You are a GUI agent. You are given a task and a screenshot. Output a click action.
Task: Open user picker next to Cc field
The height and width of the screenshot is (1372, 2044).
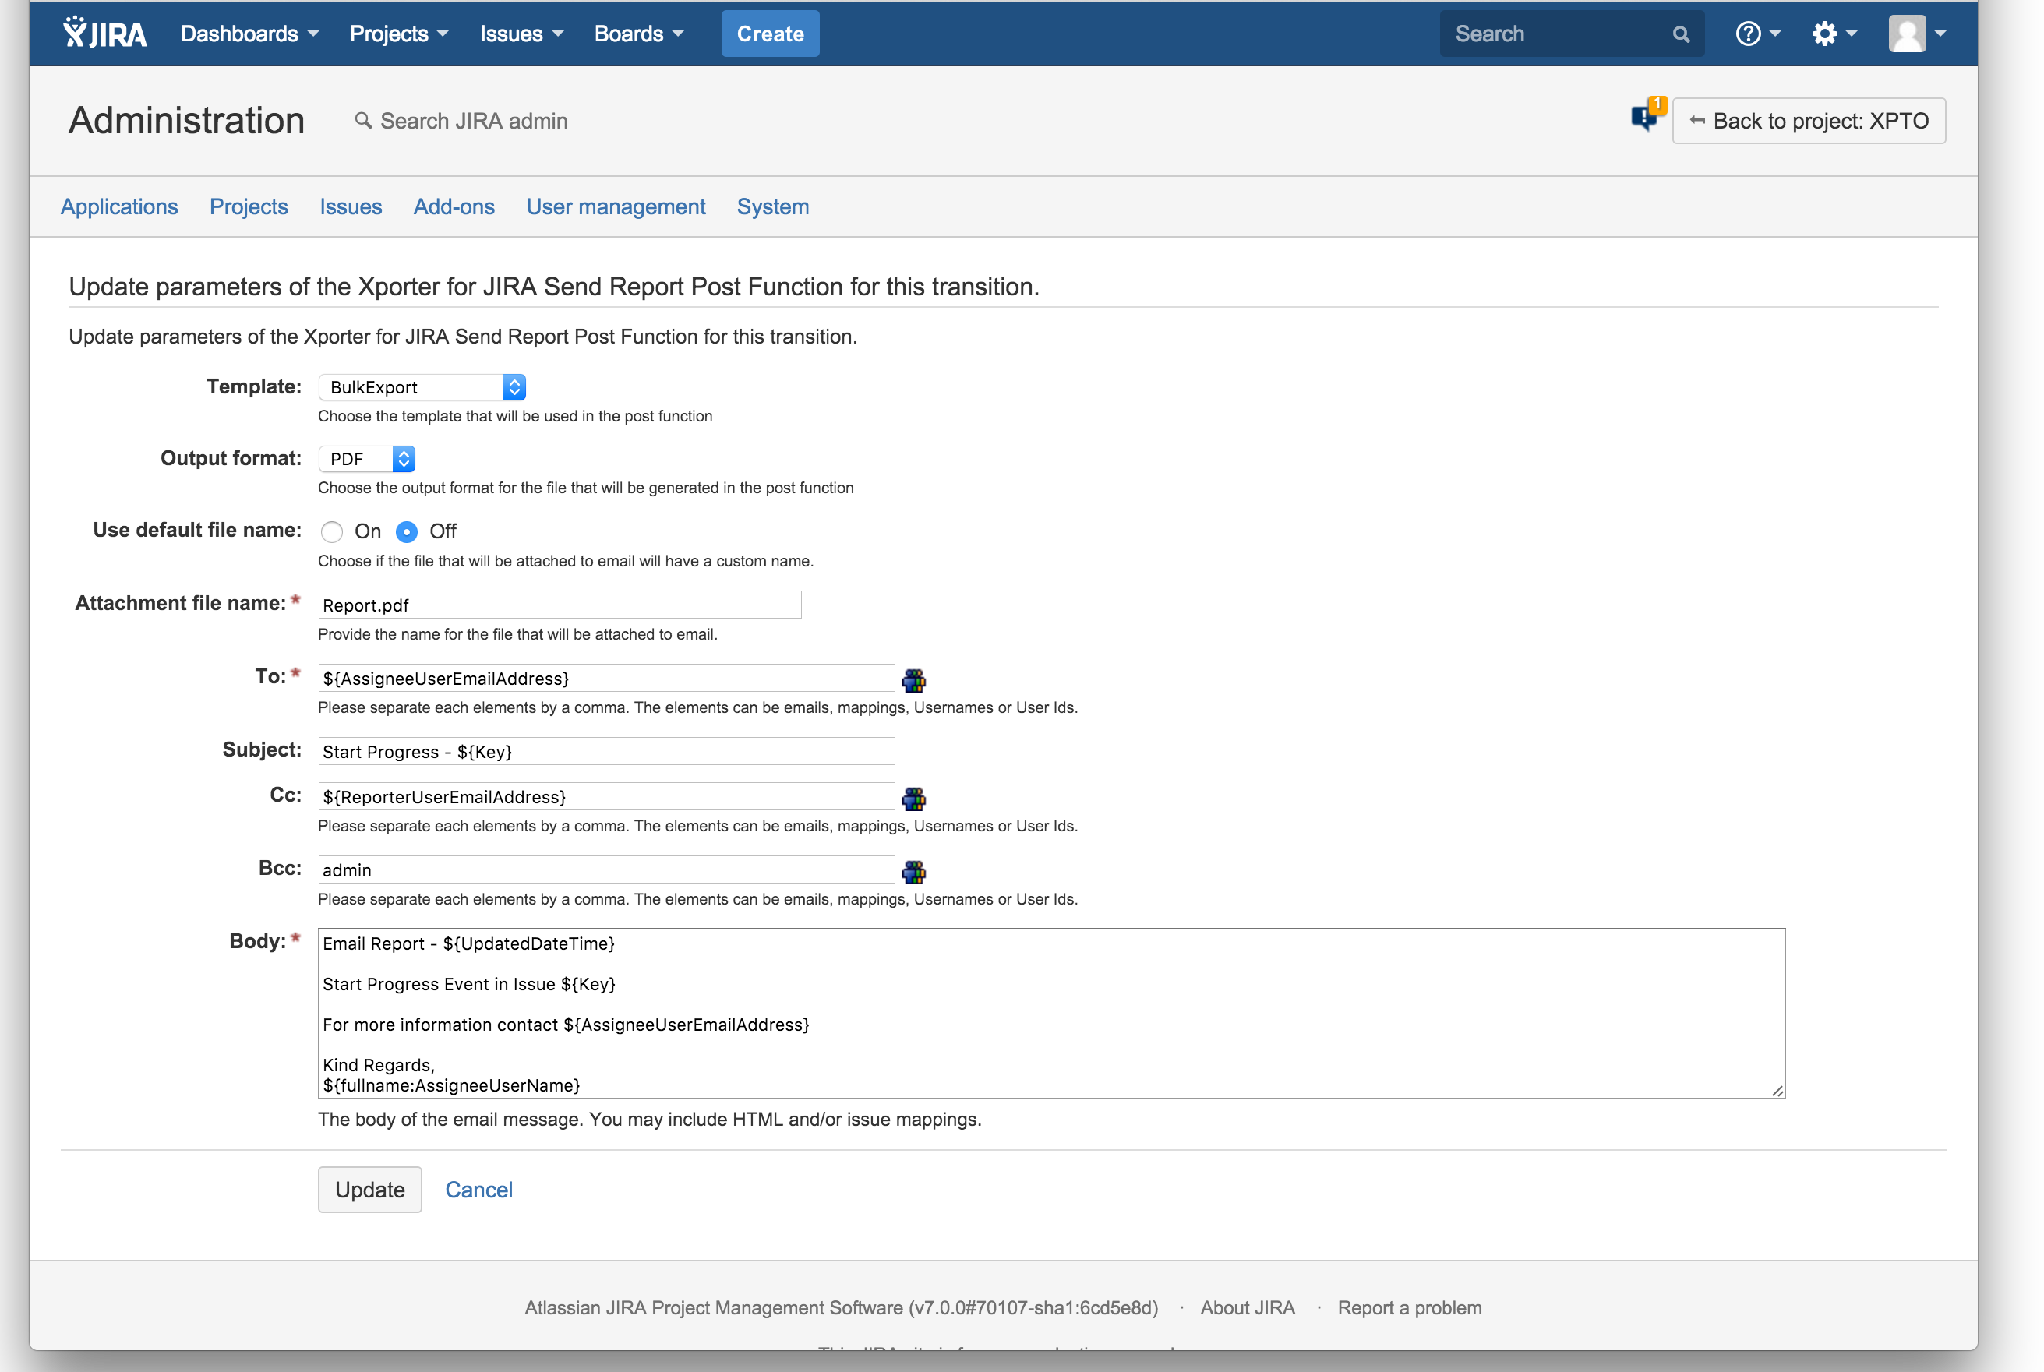913,798
